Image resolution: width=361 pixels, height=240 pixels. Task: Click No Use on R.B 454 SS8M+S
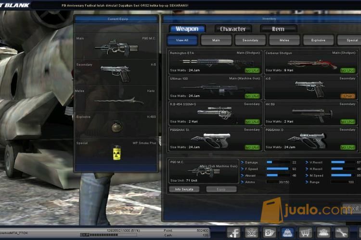click(x=252, y=122)
